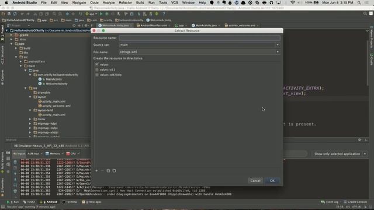Open the app run configuration dropdown
The width and height of the screenshot is (374, 210).
click(x=91, y=14)
